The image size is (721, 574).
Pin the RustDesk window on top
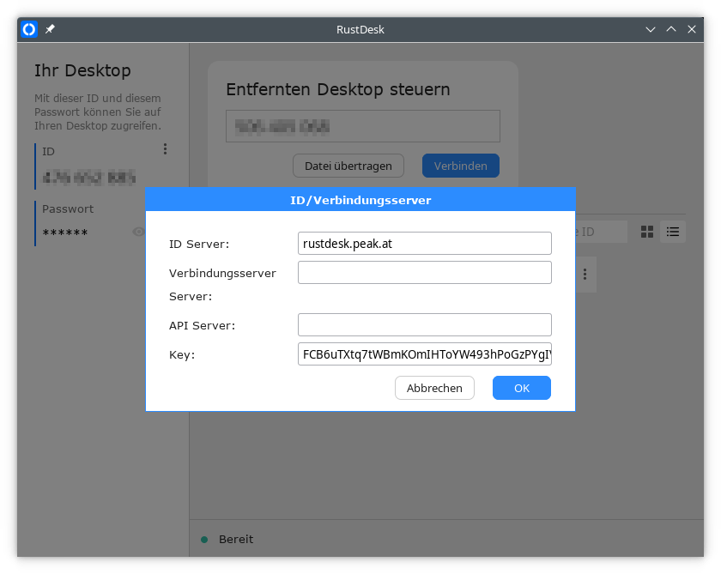pos(49,28)
